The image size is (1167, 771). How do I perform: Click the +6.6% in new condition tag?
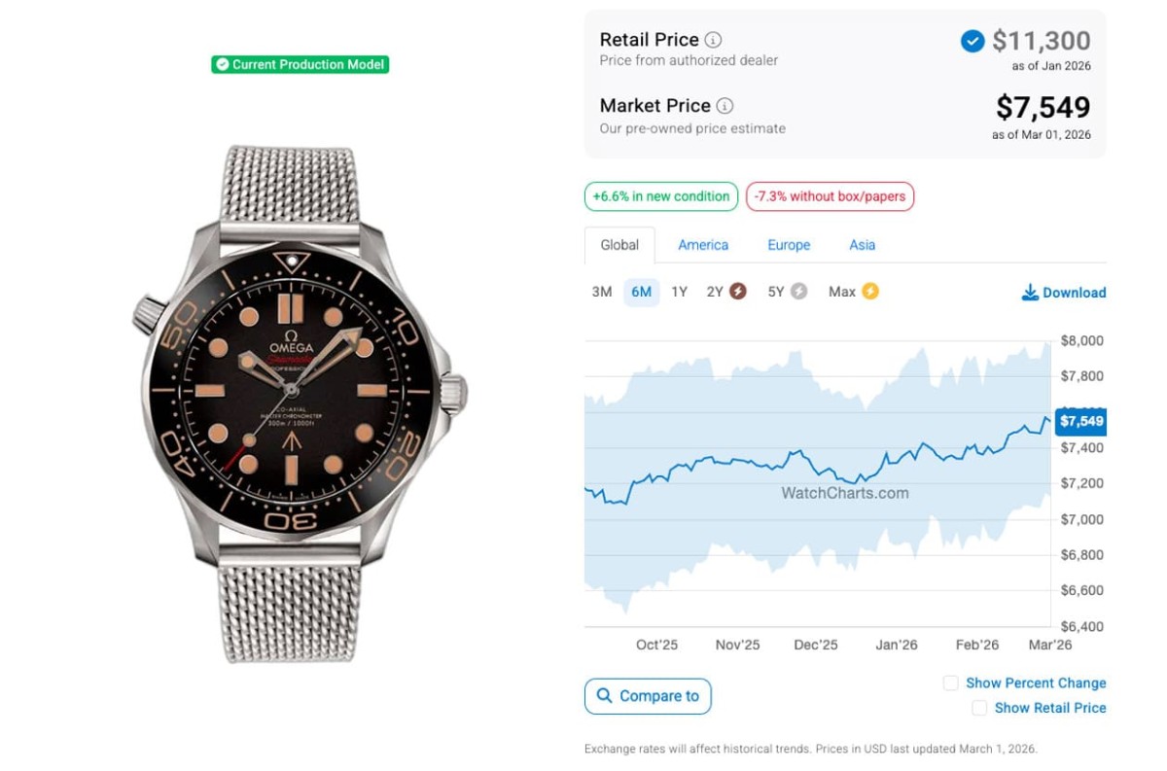point(661,196)
